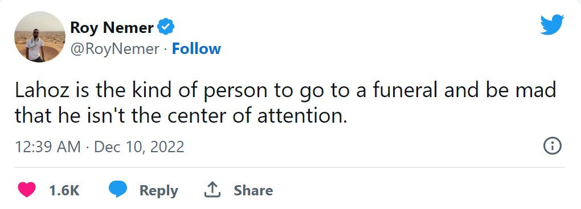Open the 12:39 AM timestamp

[48, 147]
